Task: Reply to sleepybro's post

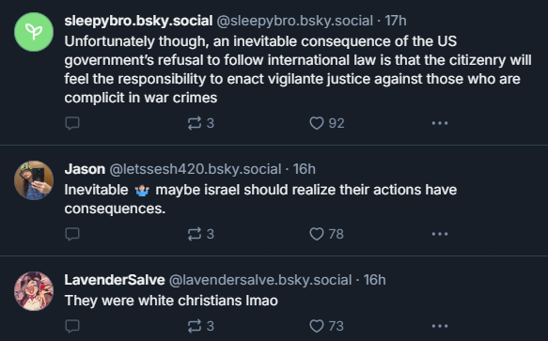Action: pyautogui.click(x=72, y=123)
